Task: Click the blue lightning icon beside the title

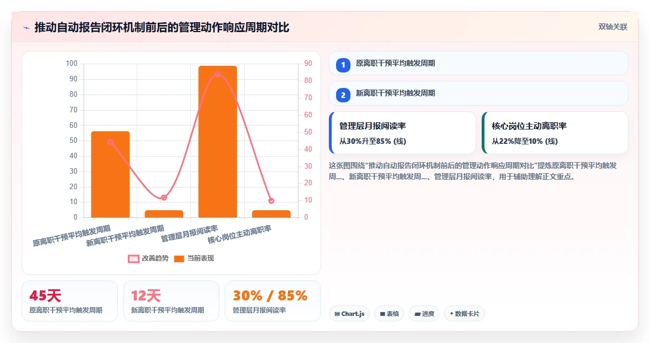Action: tap(27, 28)
